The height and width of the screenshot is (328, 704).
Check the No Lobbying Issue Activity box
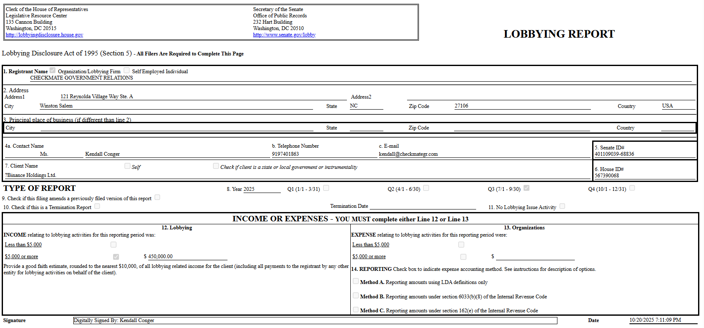coord(562,206)
